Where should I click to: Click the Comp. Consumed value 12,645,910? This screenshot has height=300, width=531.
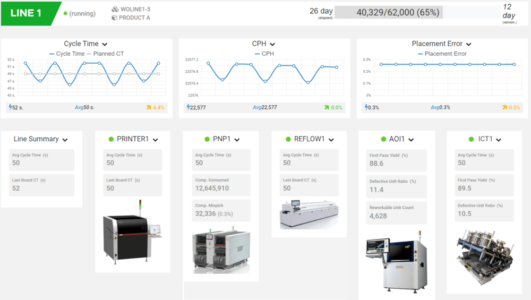(212, 188)
